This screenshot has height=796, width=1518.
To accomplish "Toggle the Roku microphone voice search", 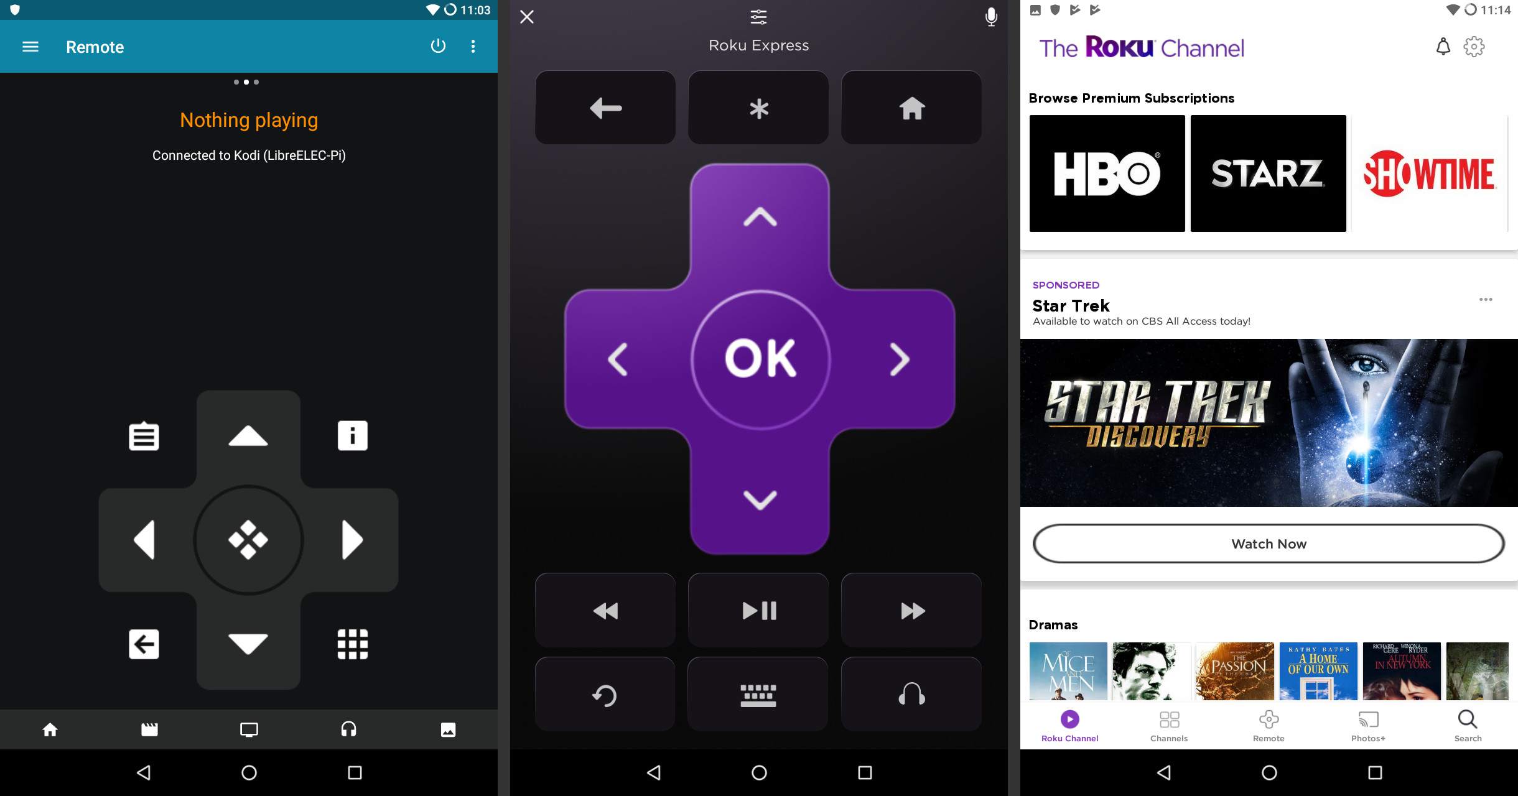I will tap(992, 17).
